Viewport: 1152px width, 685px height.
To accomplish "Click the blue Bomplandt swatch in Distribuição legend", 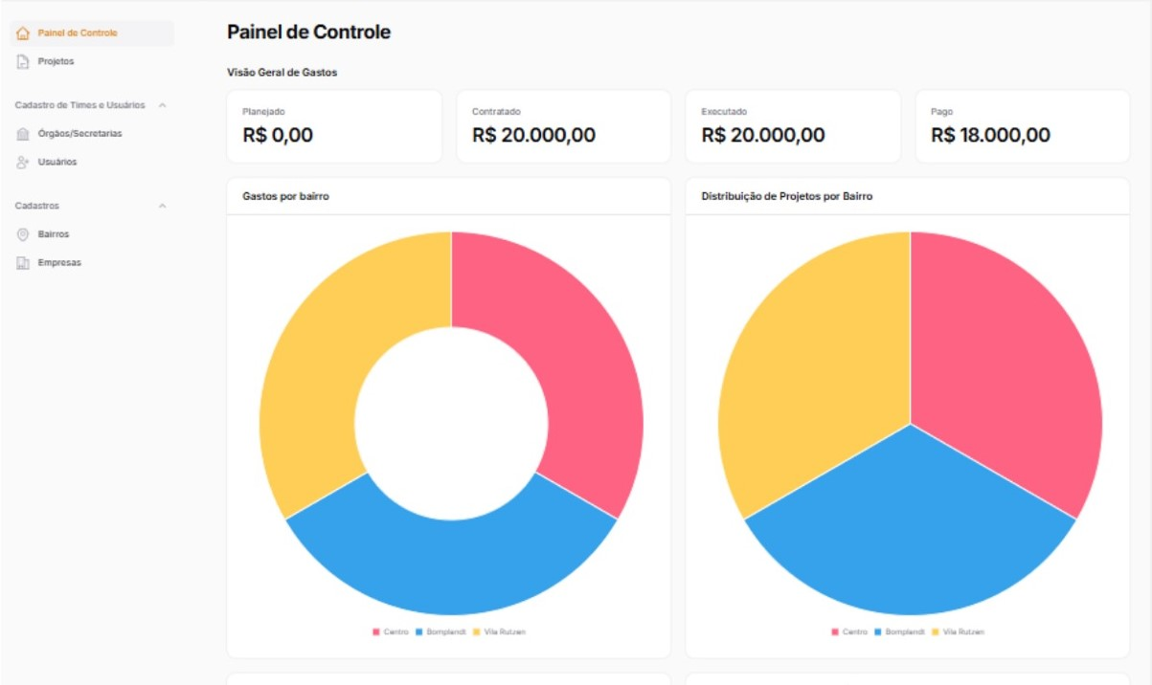I will click(x=878, y=632).
